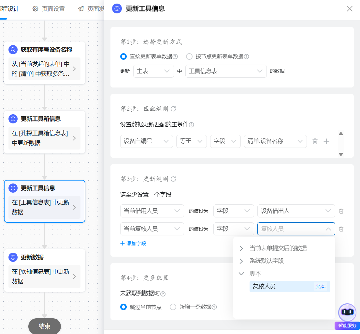Image resolution: width=360 pixels, height=334 pixels.
Task: Delete the 设备自编号 match condition
Action: tap(315, 141)
